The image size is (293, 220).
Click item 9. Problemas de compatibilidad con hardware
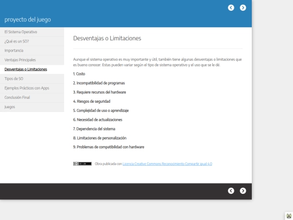pos(109,147)
